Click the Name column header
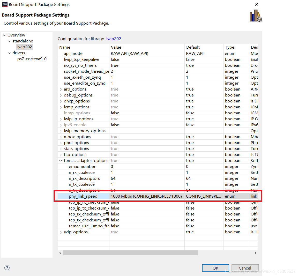The height and width of the screenshot is (276, 298). [x=84, y=47]
